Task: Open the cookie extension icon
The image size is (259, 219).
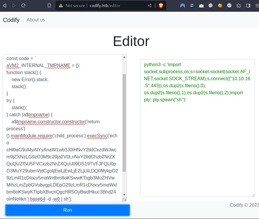Action: (220, 6)
